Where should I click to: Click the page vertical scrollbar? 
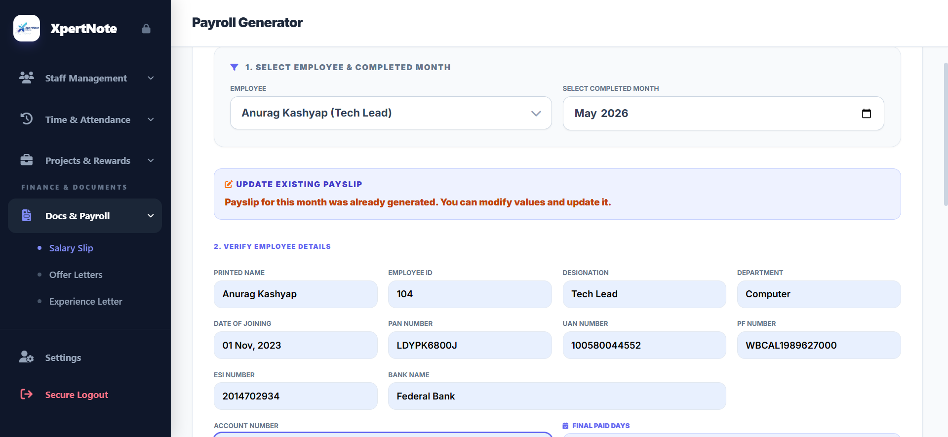[946, 133]
